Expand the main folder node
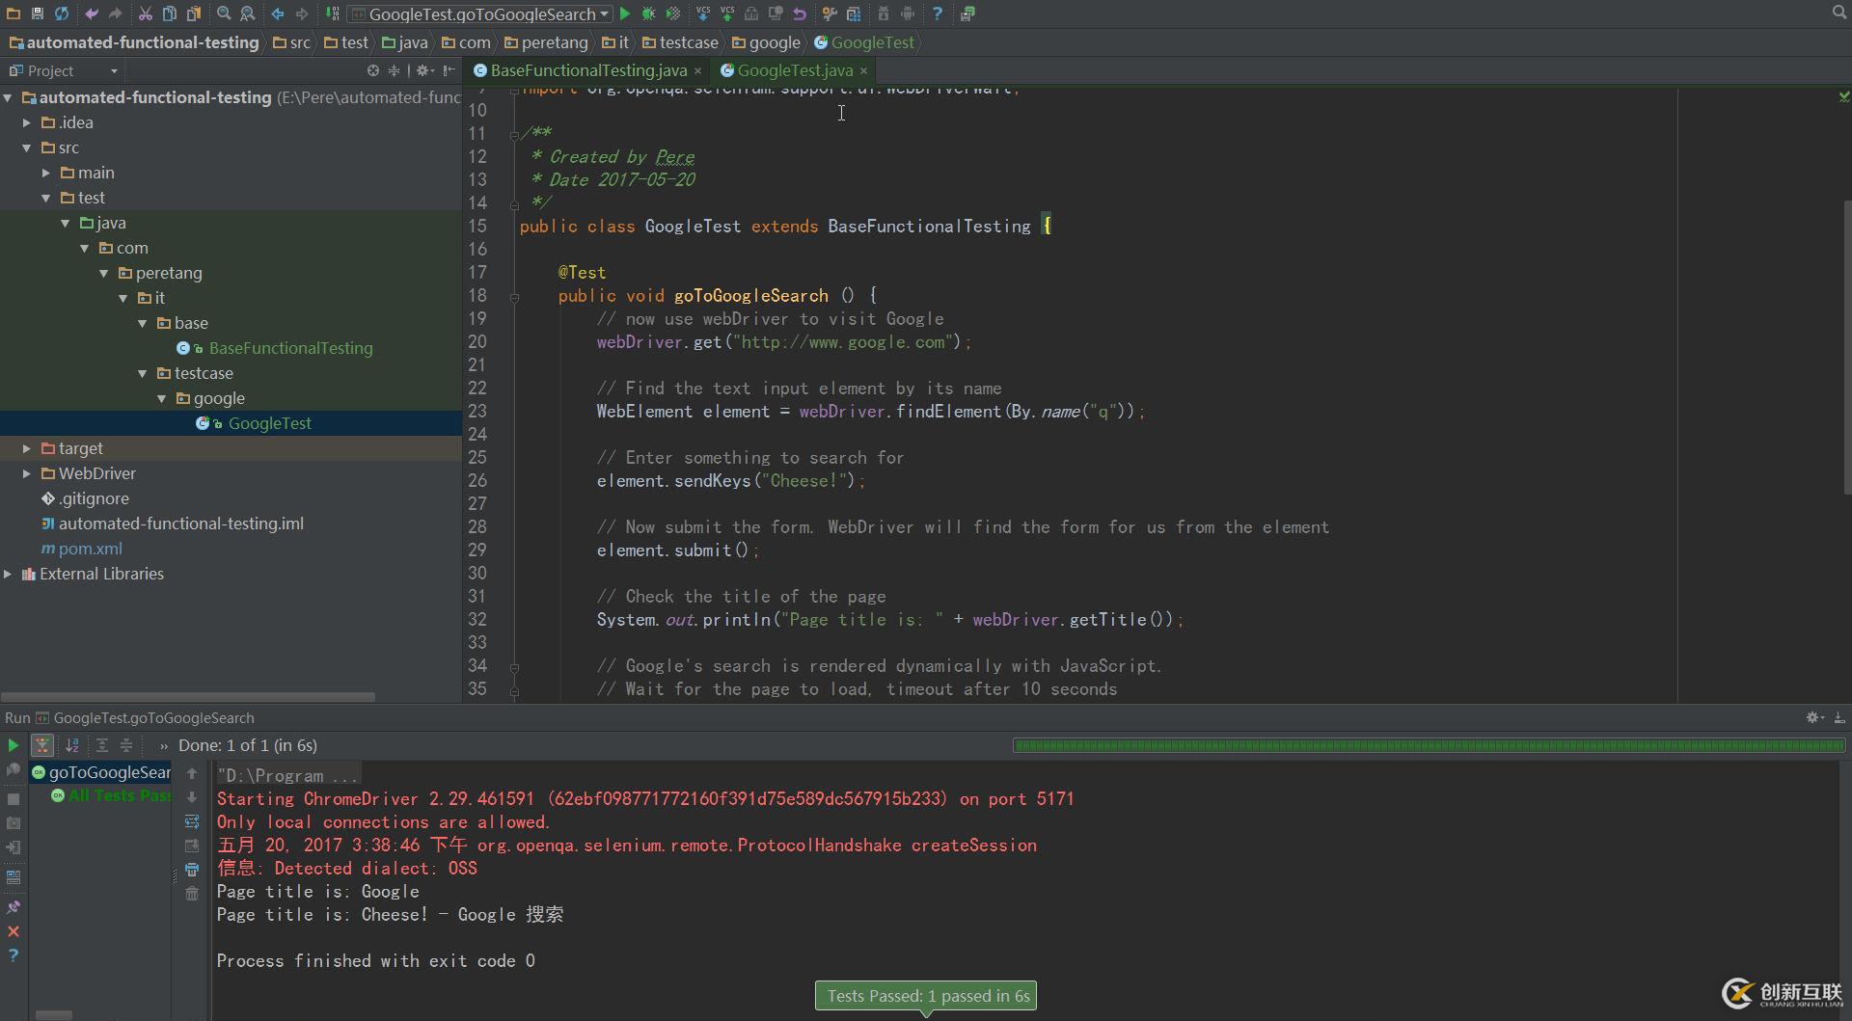1852x1021 pixels. (46, 173)
